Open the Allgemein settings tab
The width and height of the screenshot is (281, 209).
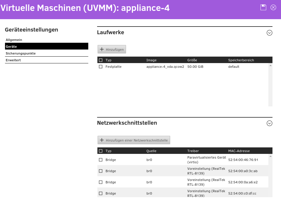tap(14, 40)
